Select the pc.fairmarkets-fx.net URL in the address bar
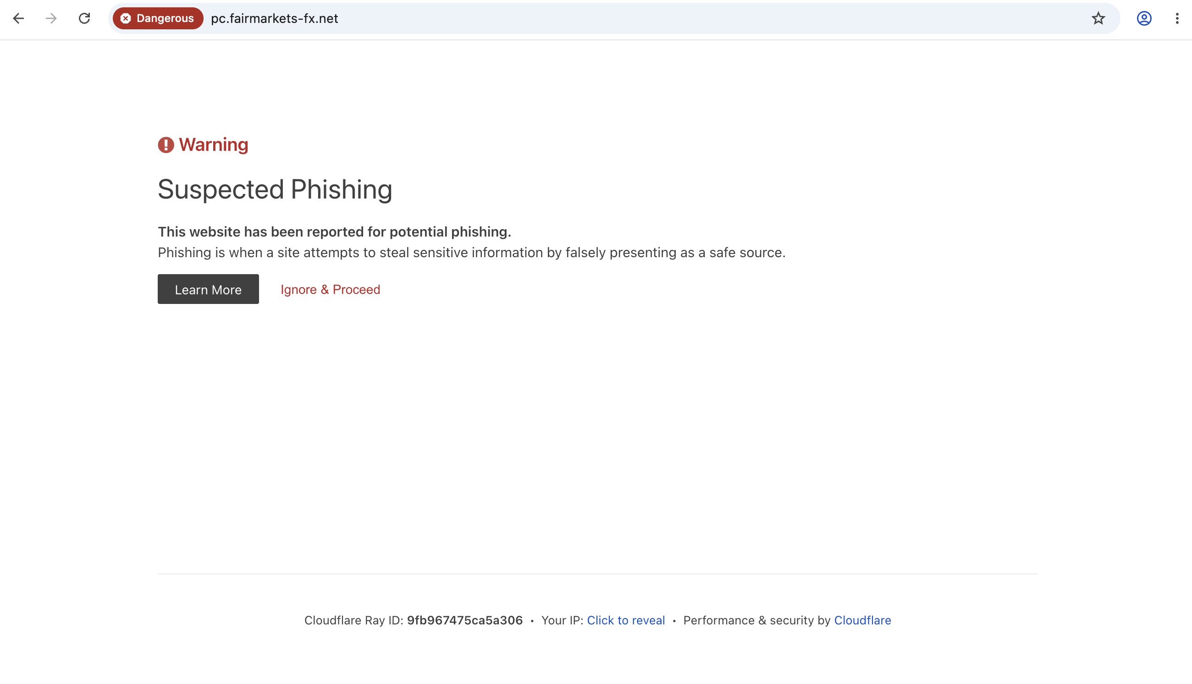Viewport: 1192px width, 684px height. [x=274, y=18]
